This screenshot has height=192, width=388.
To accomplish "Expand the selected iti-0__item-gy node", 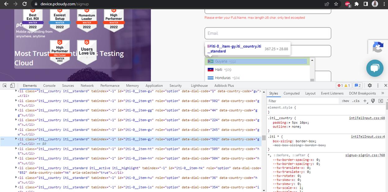I will (x=16, y=139).
